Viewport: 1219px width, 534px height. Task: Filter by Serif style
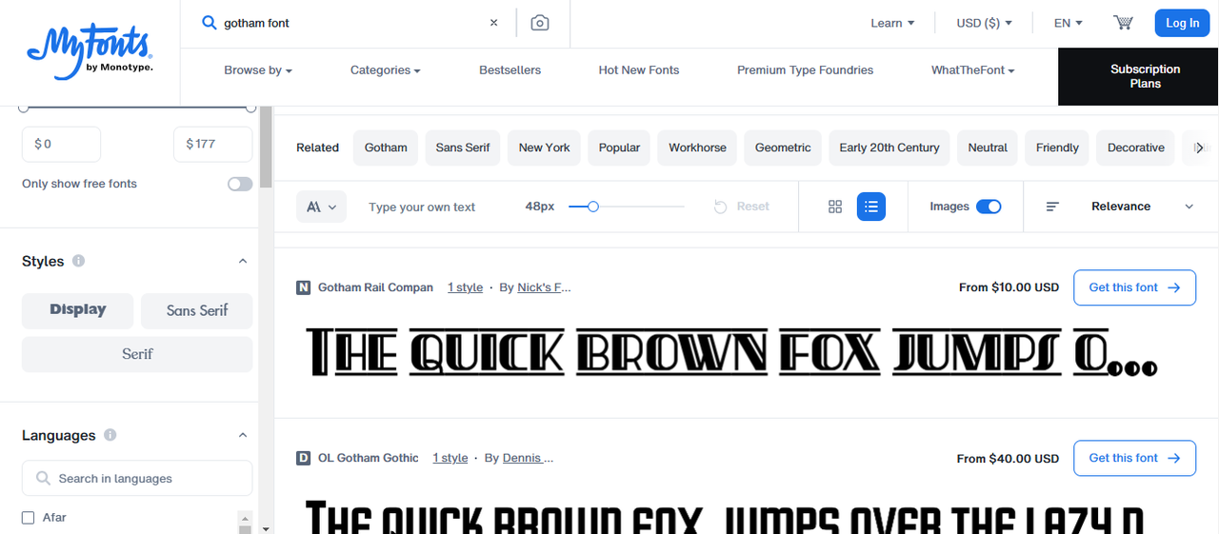(137, 354)
